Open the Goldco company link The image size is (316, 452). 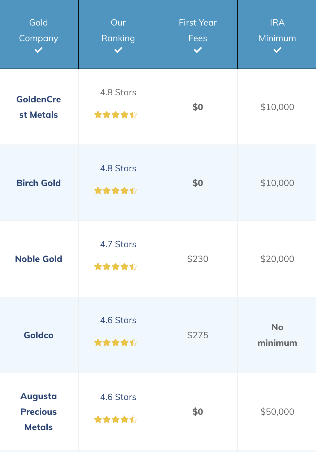(x=38, y=335)
